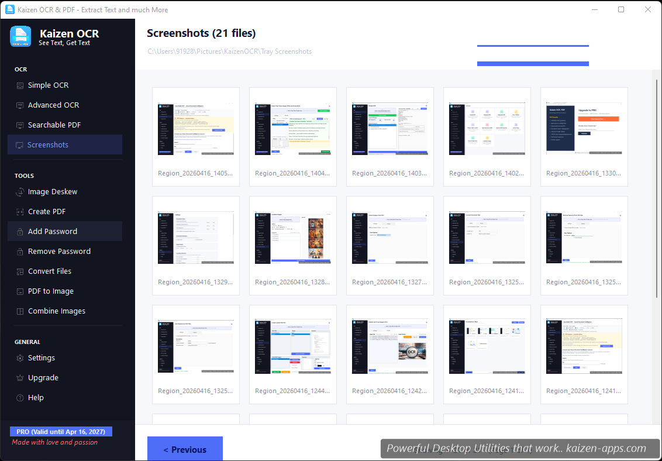
Task: Click the PRO license badge
Action: [x=61, y=431]
